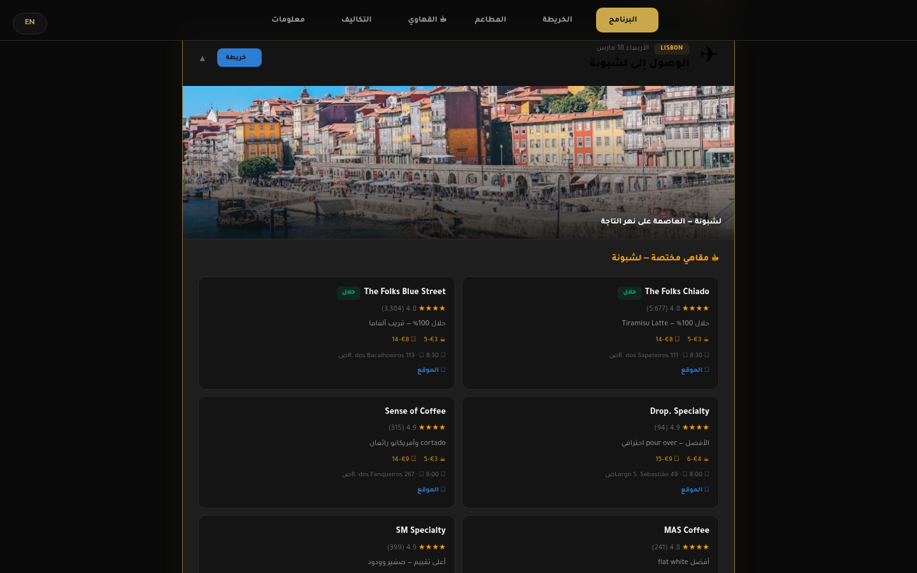Open the البرنامج tab
Viewport: 917px width, 573px height.
pos(627,20)
